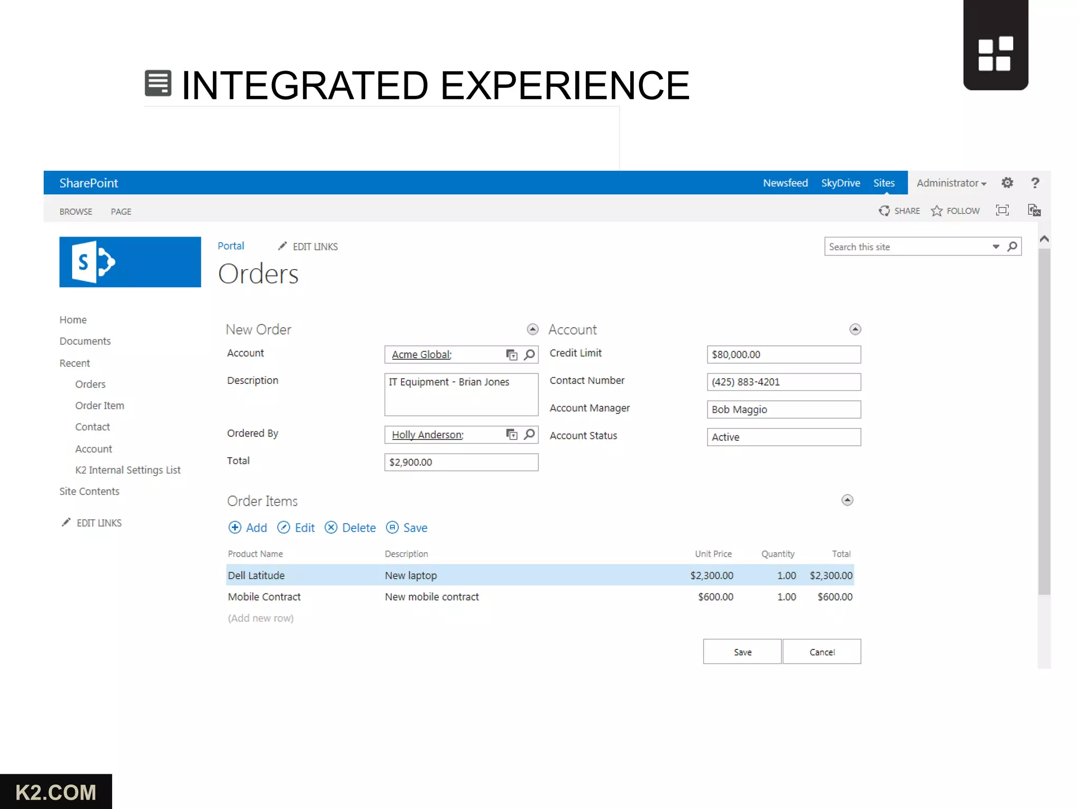This screenshot has width=1079, height=809.
Task: Collapse the New Order section
Action: (533, 329)
